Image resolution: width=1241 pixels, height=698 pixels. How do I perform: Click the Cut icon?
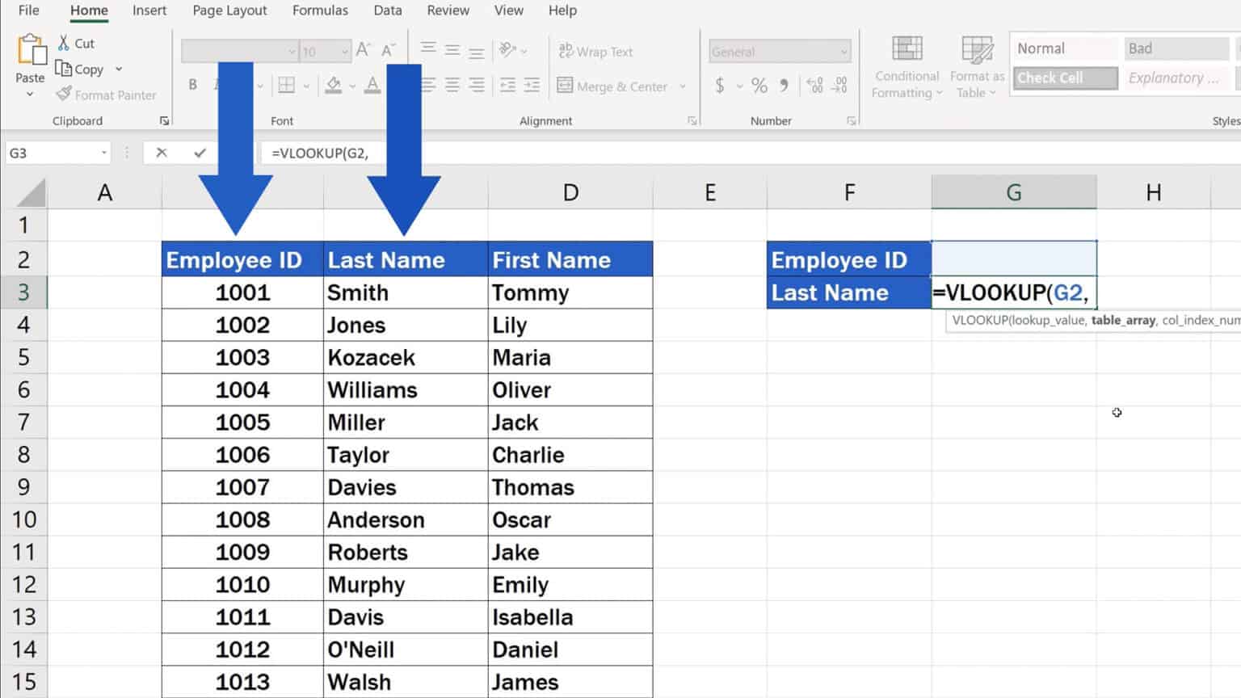[x=63, y=43]
